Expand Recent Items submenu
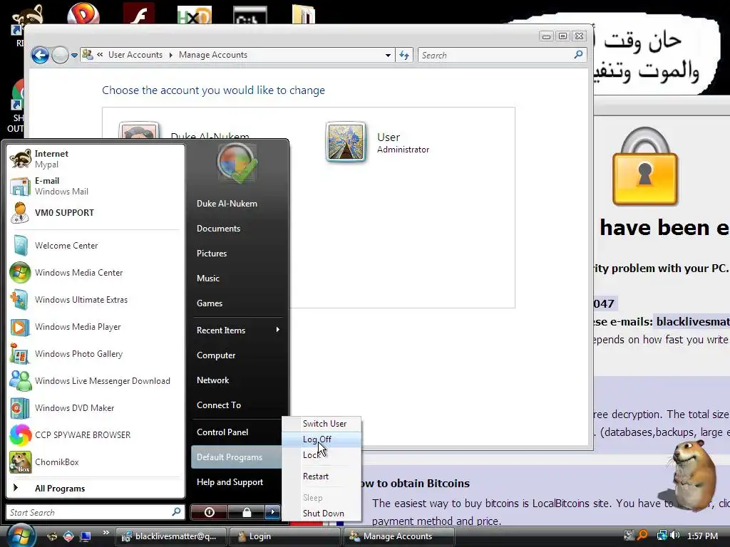730x547 pixels. [237, 330]
